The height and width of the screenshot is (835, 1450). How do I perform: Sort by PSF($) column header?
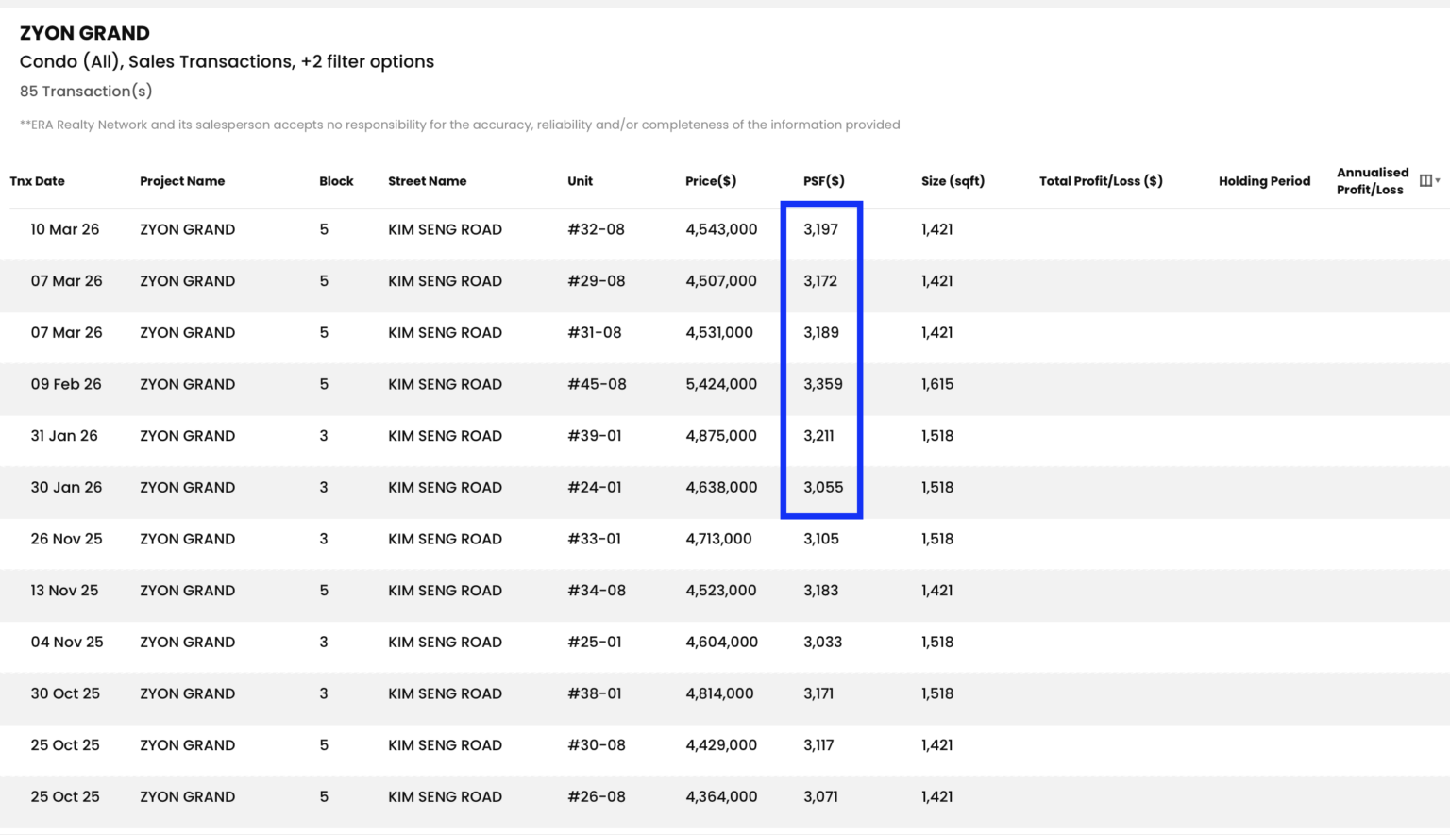point(824,181)
